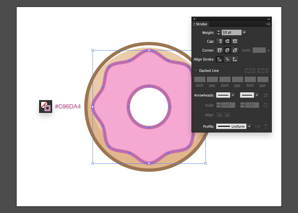Link arrowhead start and end scales
The width and height of the screenshot is (298, 213).
(265, 105)
